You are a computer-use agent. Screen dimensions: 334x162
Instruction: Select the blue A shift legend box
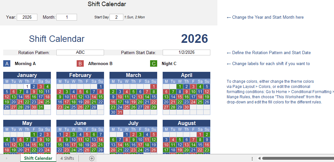(7, 64)
